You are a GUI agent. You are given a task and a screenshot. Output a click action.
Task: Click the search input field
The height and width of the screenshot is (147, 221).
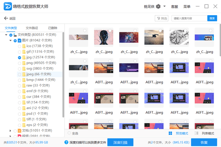pos(189,18)
